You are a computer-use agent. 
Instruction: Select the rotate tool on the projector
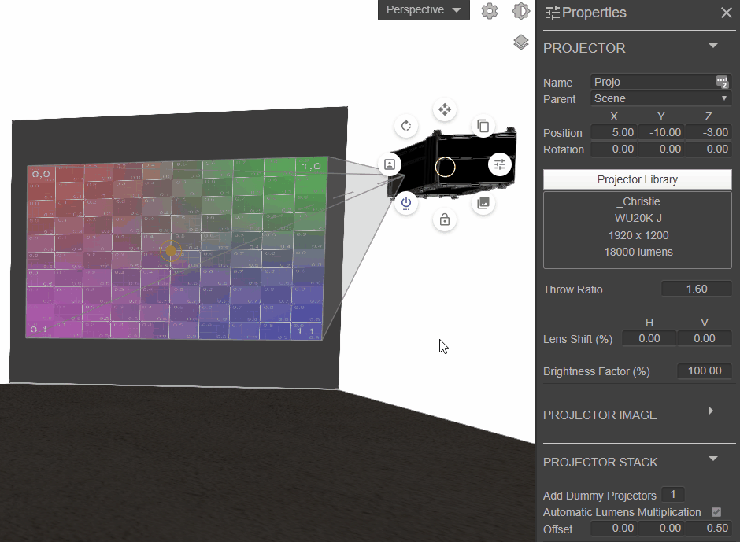405,125
